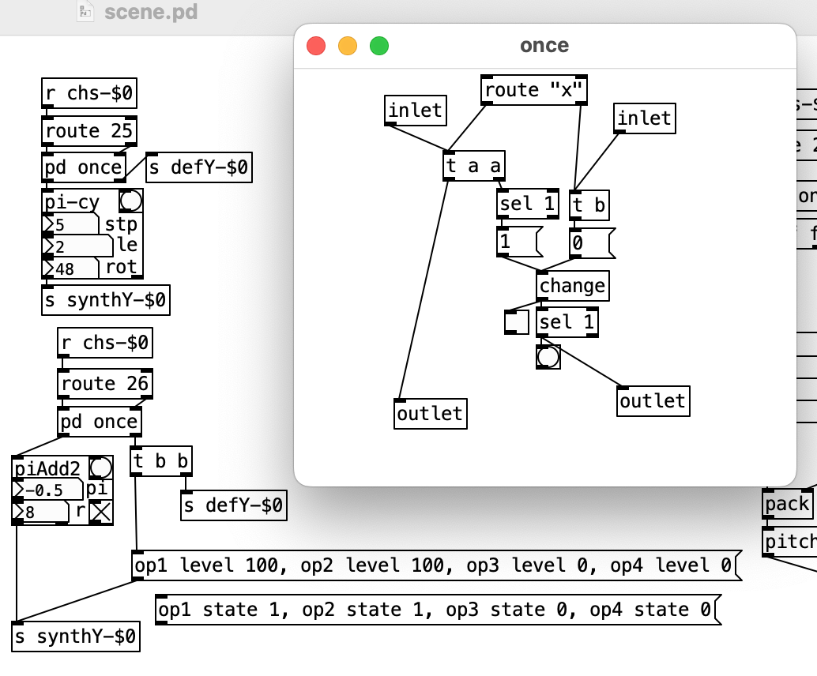Select the left outlet object in once window
This screenshot has height=676, width=817.
(x=431, y=414)
